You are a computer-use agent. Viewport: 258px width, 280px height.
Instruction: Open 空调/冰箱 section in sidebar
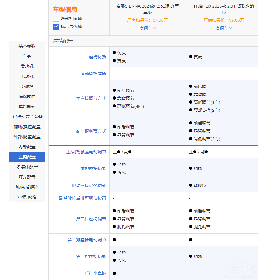(x=27, y=197)
